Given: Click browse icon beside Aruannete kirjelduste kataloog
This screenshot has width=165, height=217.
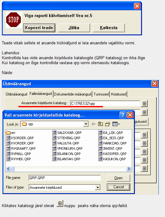Looking at the screenshot, I should coord(144,104).
